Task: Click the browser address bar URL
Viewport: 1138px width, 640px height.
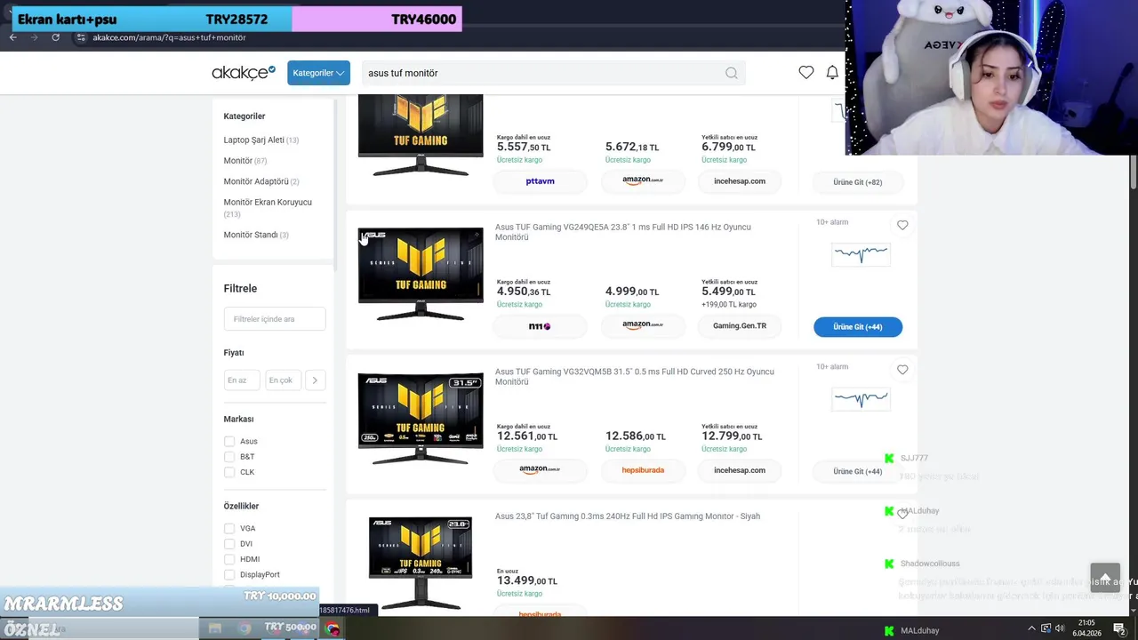Action: (169, 37)
